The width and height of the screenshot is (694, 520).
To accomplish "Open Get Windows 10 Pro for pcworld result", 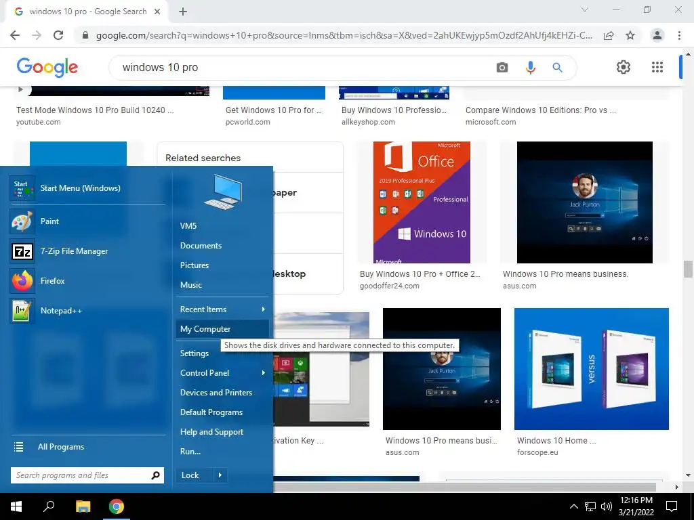I will [x=274, y=110].
